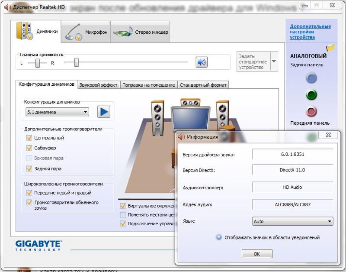Click the DirectX 11.0 version field
This screenshot has width=346, height=272.
293,170
